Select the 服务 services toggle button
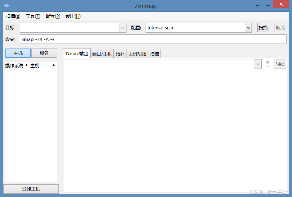This screenshot has width=292, height=197. tap(44, 53)
